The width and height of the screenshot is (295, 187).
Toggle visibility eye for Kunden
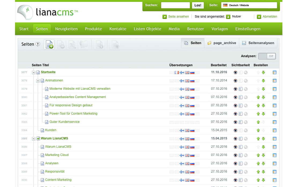pos(235,130)
